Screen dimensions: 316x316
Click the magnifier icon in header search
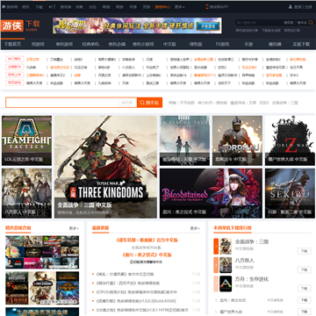click(311, 23)
